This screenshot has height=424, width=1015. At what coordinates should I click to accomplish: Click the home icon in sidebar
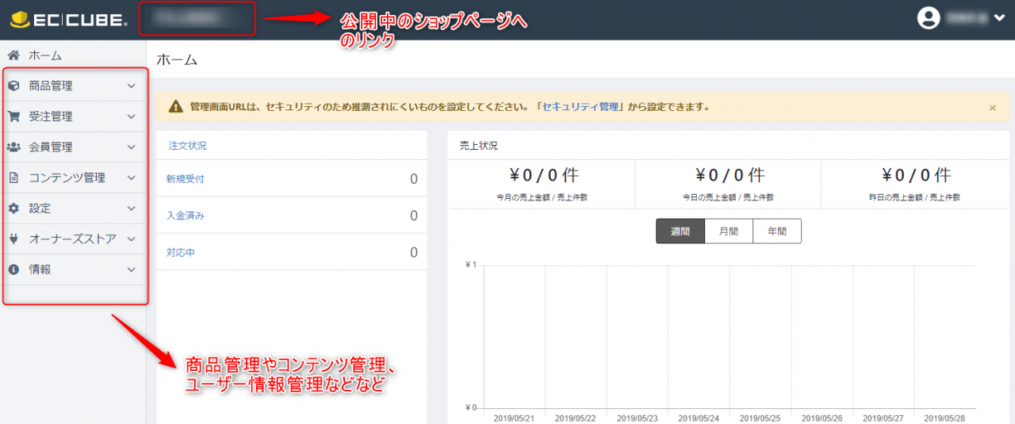coord(13,55)
